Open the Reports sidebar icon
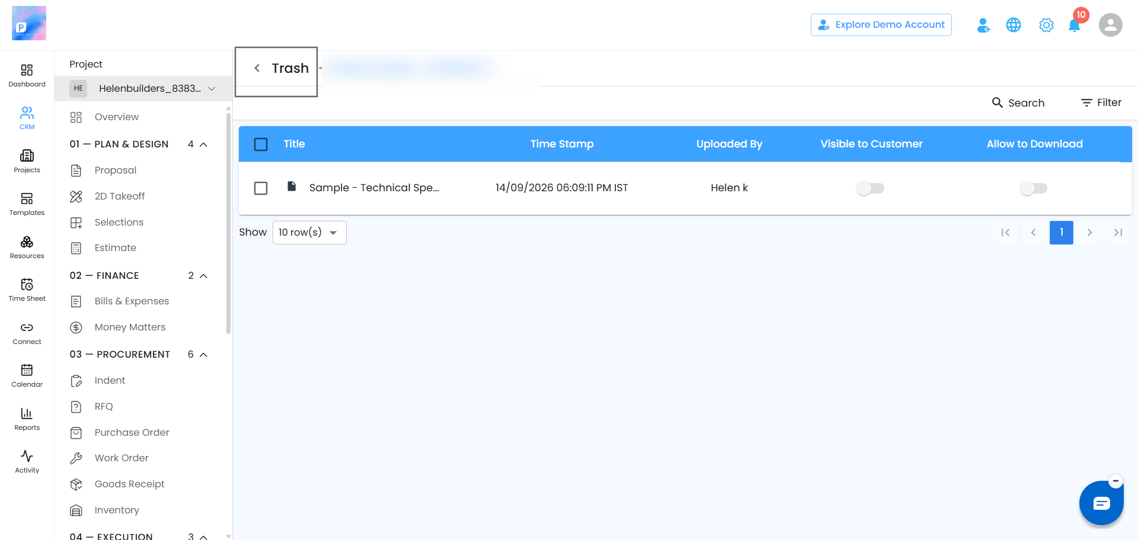Viewport: 1138px width, 540px height. click(x=27, y=419)
